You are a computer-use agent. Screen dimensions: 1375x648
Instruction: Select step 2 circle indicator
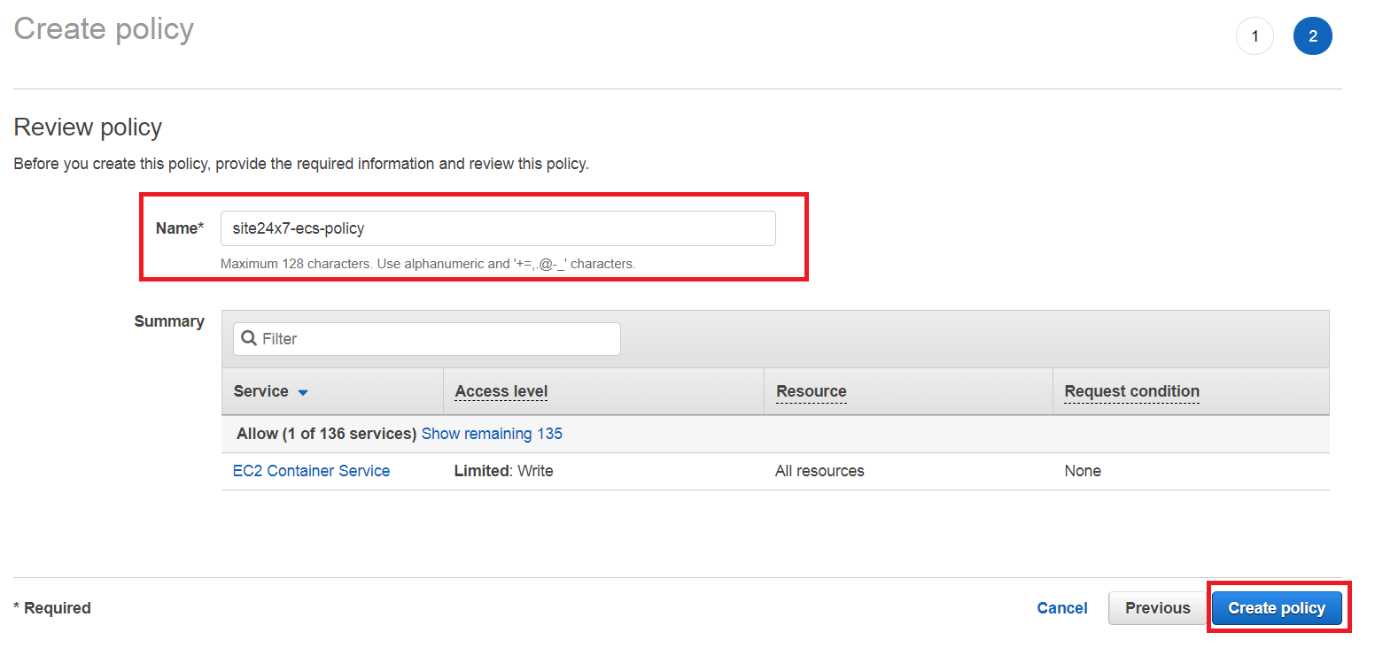click(1313, 35)
